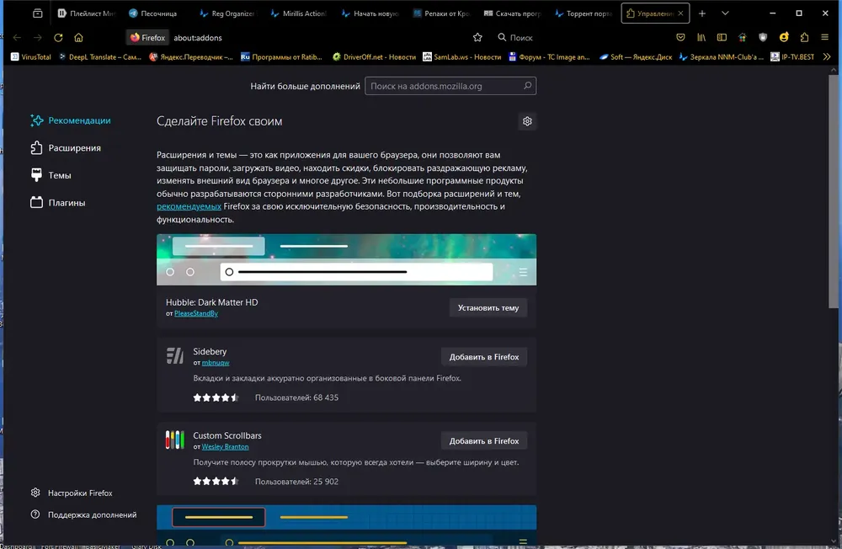The height and width of the screenshot is (549, 842).
Task: Open the Soft Яндекс.Диск bookmark
Action: tap(636, 57)
